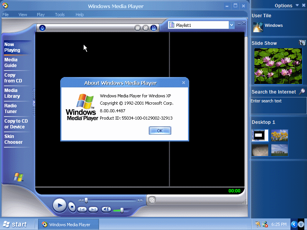
Task: Go to Copy from CD
Action: tap(13, 78)
